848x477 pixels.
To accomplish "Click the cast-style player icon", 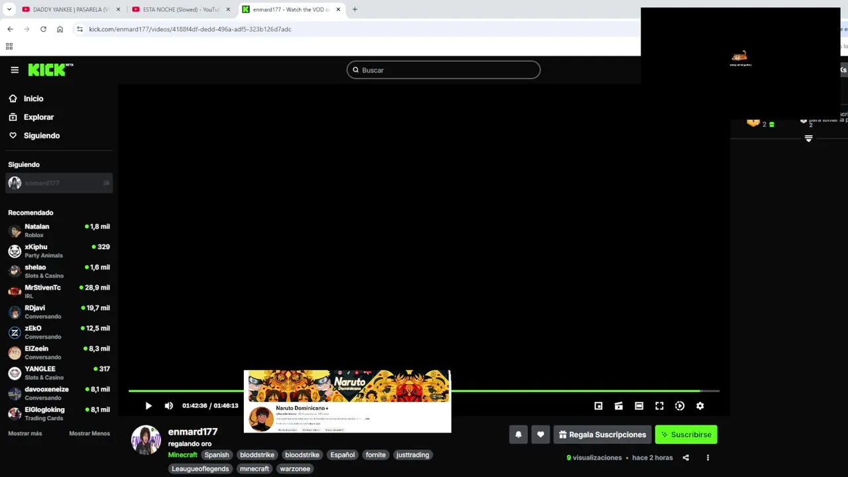I will (619, 406).
